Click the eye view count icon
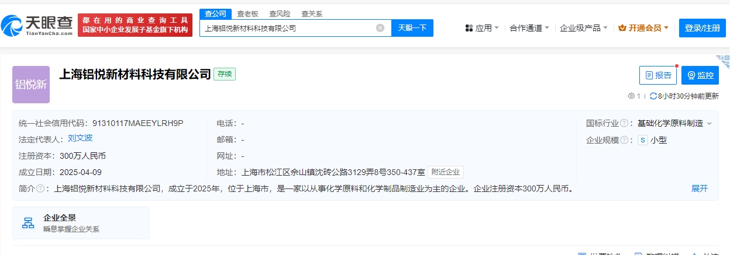 [631, 96]
